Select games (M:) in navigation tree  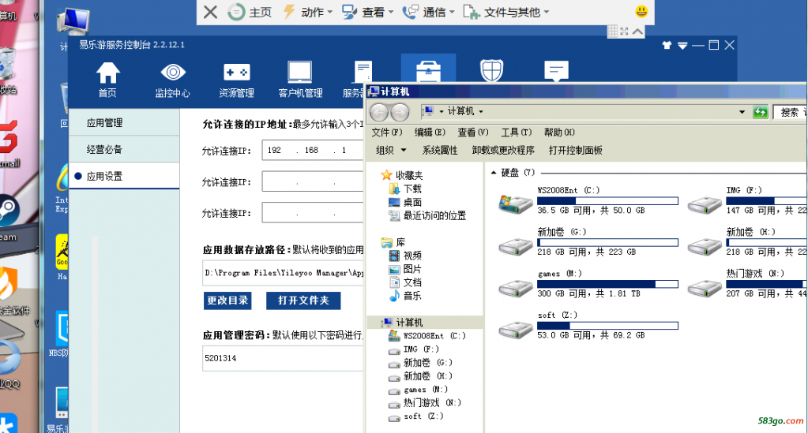[x=419, y=390]
